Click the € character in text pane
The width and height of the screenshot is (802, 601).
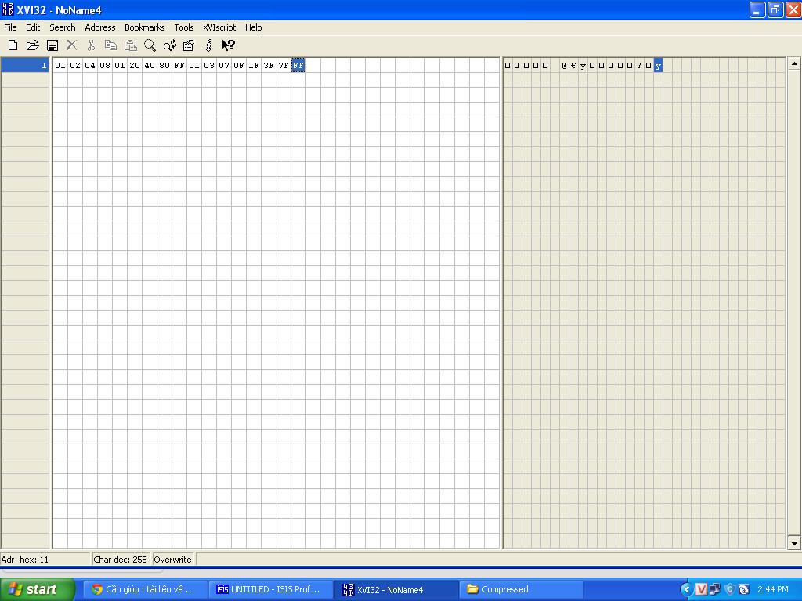(x=573, y=66)
